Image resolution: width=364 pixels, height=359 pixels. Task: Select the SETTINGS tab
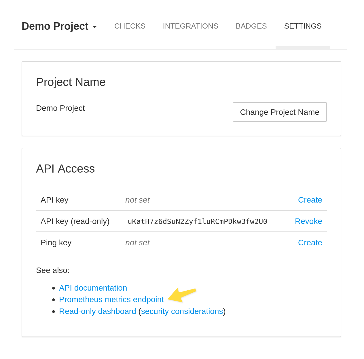coord(303,26)
